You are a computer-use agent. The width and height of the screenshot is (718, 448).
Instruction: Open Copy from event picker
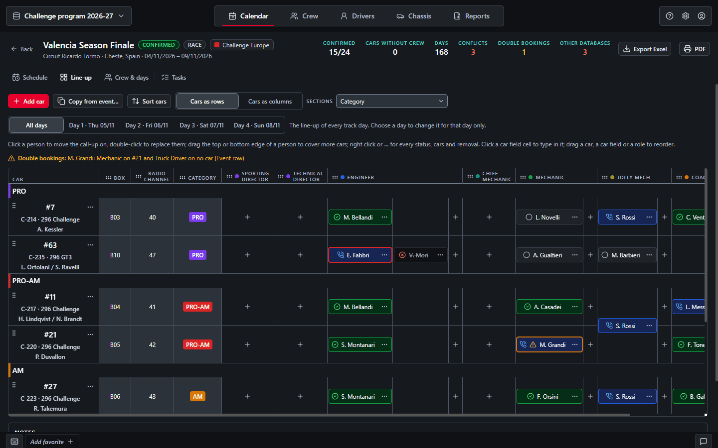88,101
